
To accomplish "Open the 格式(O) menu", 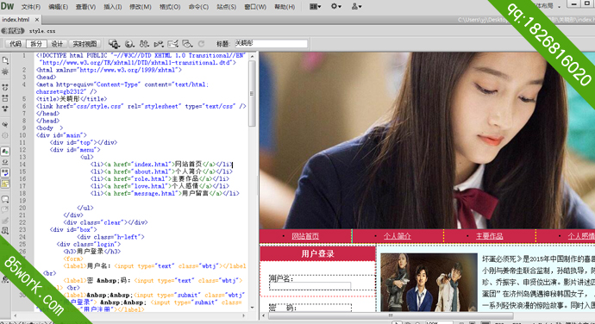I will (170, 7).
